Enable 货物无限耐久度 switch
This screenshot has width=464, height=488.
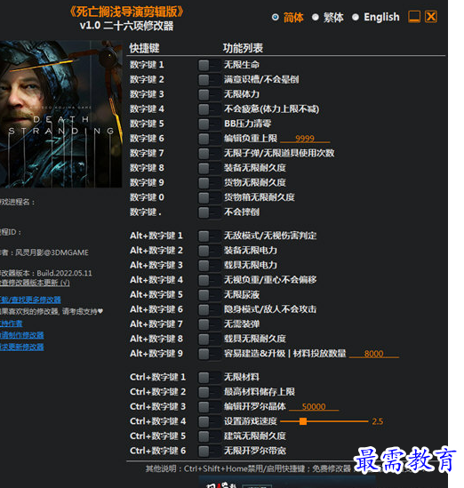pos(209,183)
